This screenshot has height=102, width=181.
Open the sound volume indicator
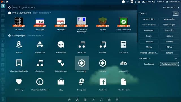pos(154,2)
